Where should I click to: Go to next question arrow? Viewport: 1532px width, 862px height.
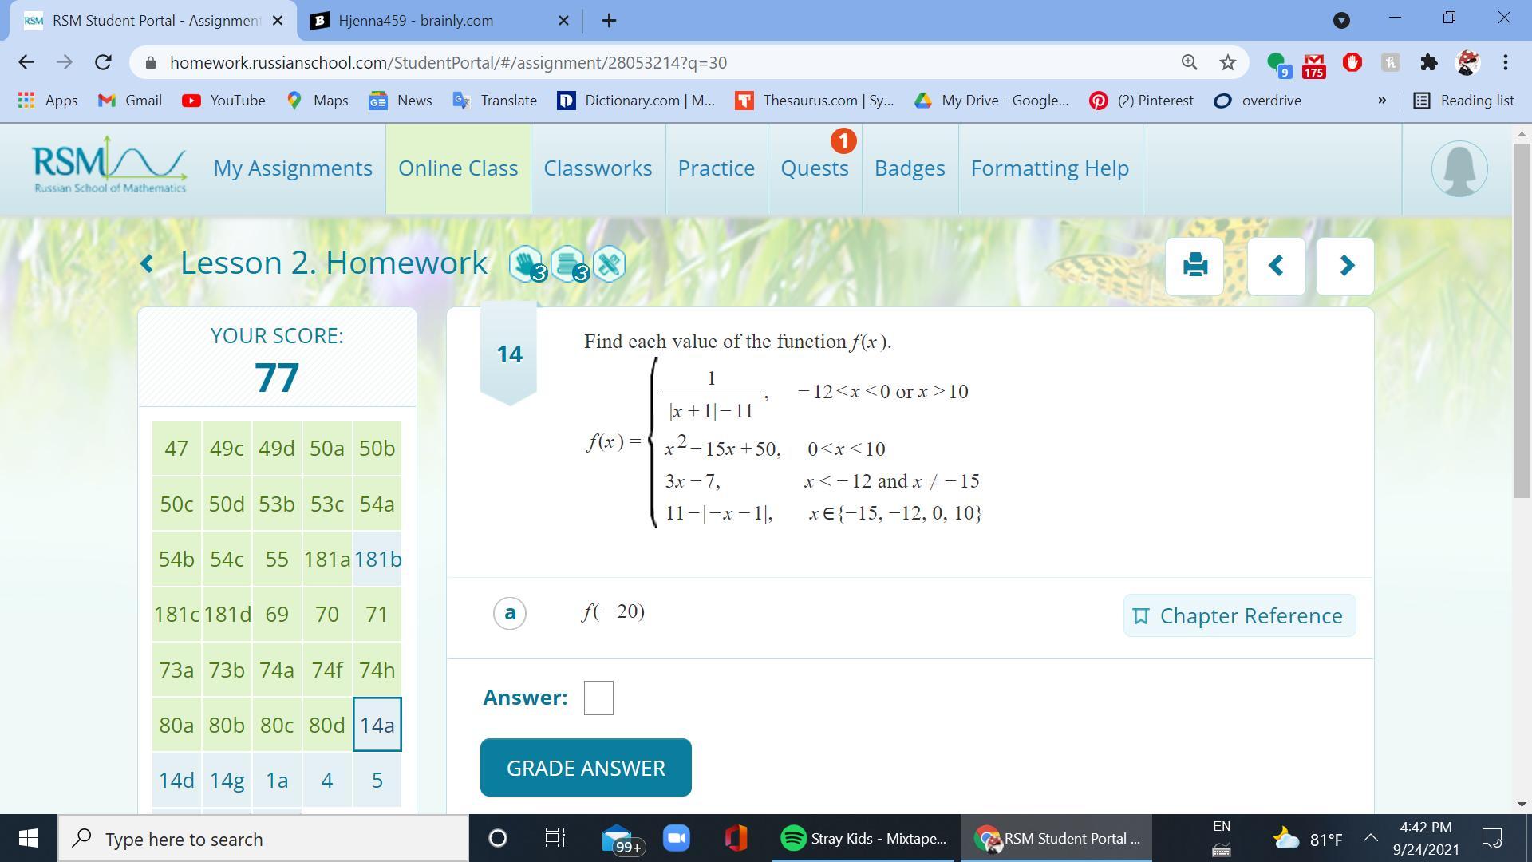point(1345,266)
